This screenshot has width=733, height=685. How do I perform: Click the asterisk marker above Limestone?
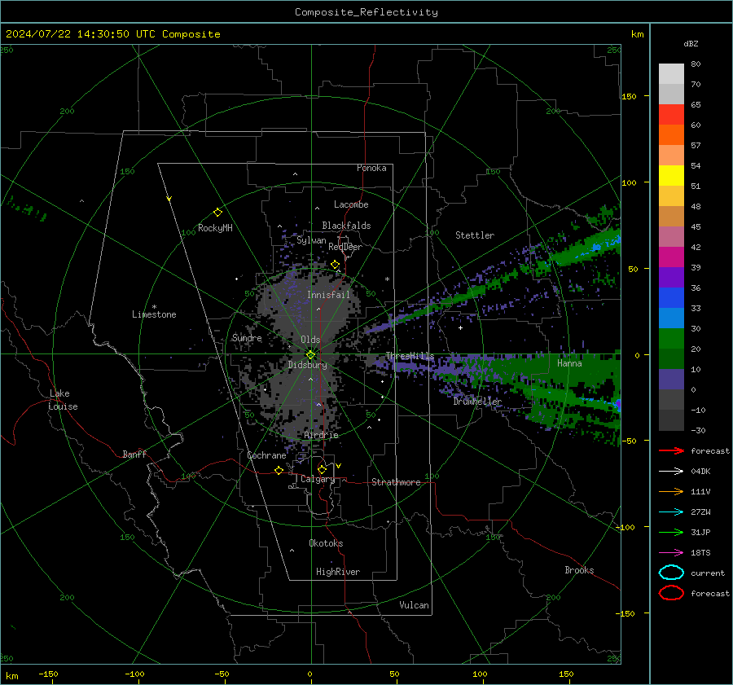[154, 307]
